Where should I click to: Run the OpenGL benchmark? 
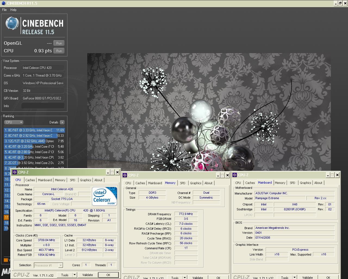[x=59, y=43]
